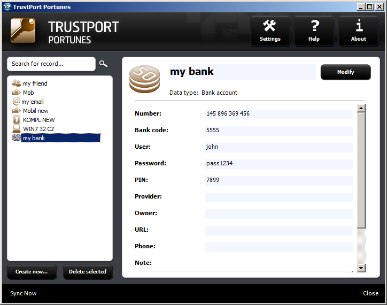Select the Mobil new record
Image resolution: width=387 pixels, height=305 pixels.
35,111
